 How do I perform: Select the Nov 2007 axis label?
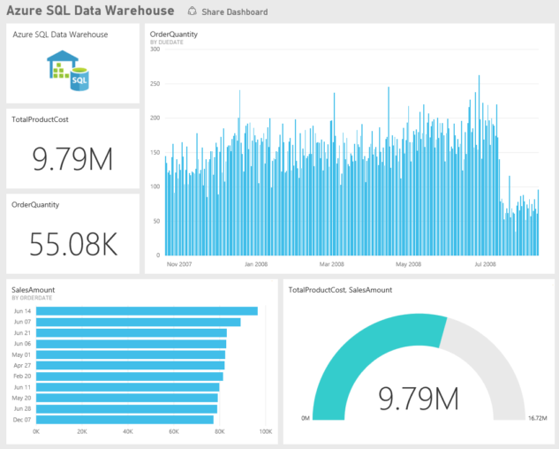coord(179,264)
